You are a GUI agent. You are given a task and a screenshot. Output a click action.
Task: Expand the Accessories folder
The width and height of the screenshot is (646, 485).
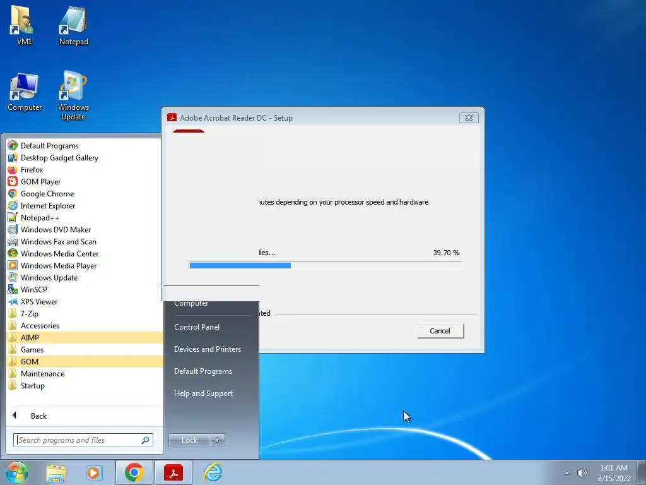[84, 325]
